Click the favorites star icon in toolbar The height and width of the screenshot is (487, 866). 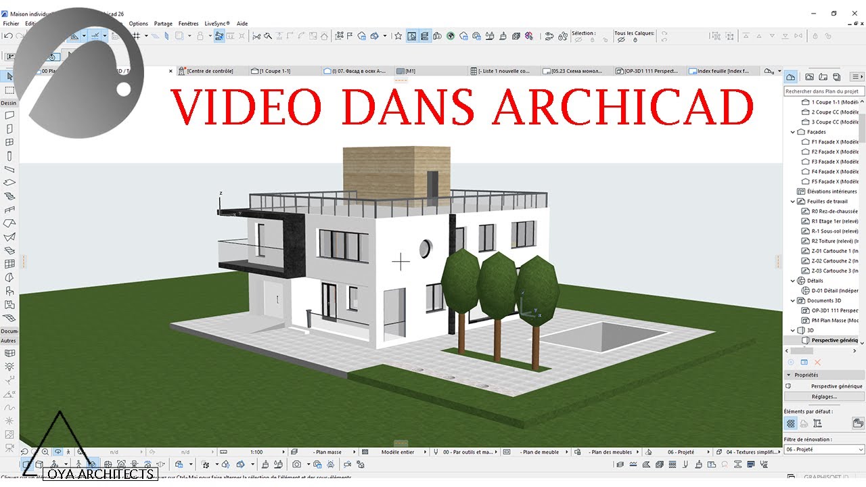tap(398, 36)
